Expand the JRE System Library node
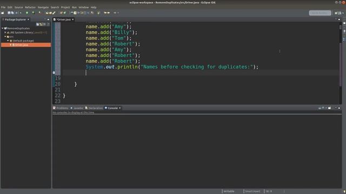The image size is (346, 194). (5, 32)
